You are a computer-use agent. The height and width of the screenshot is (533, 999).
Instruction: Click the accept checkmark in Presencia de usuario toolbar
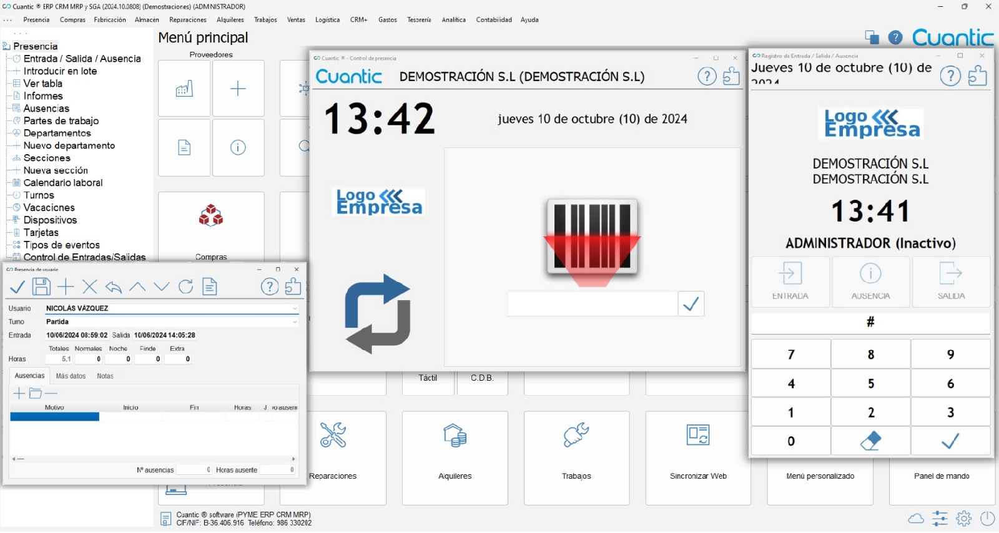(x=17, y=286)
